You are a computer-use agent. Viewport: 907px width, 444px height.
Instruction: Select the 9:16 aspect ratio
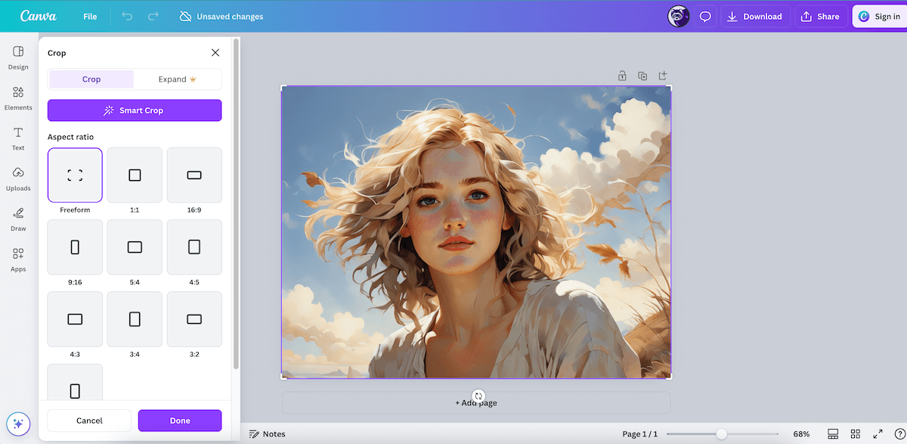[75, 247]
